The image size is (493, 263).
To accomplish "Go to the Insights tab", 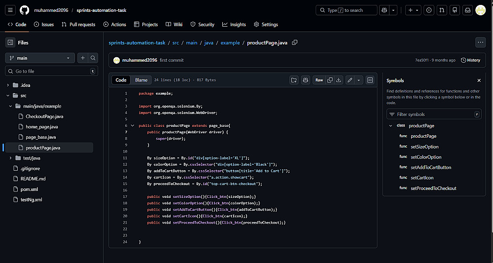I will tap(234, 24).
